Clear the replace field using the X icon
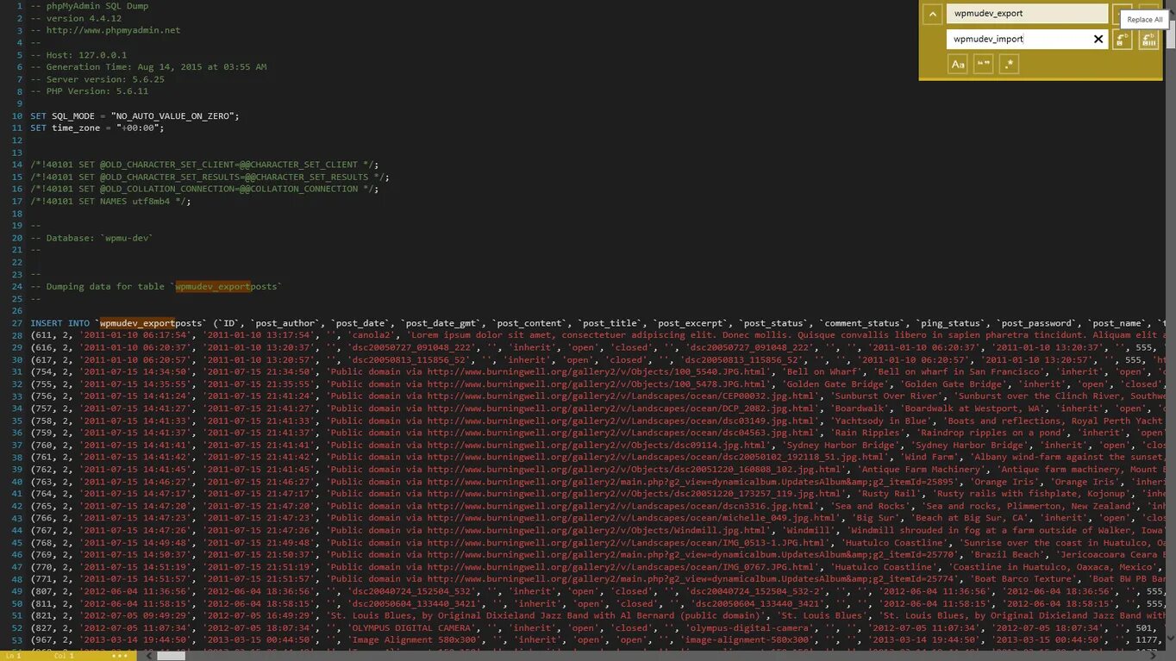 click(x=1098, y=39)
